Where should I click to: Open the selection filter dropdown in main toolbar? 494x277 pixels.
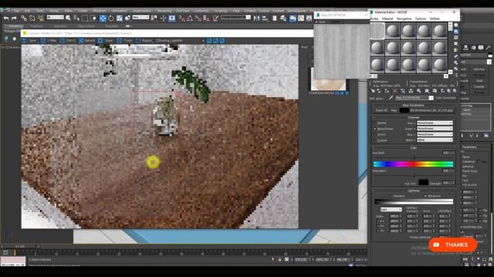tap(55, 18)
